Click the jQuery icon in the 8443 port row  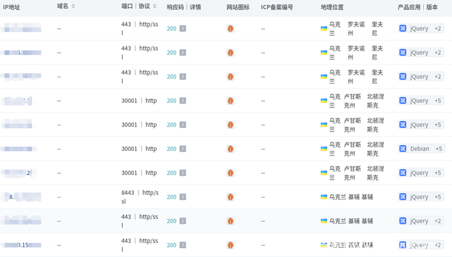[x=403, y=197]
